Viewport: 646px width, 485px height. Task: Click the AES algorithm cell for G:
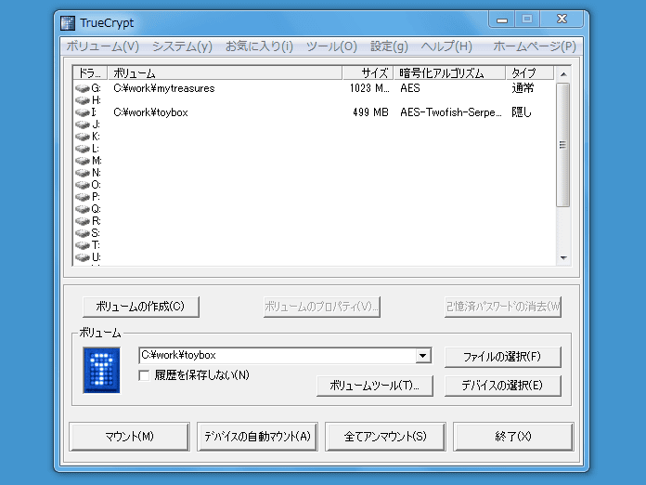(410, 88)
